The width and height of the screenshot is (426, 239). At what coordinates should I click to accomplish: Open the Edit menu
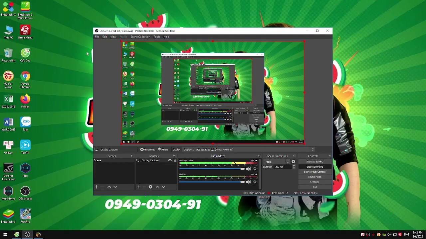click(105, 37)
